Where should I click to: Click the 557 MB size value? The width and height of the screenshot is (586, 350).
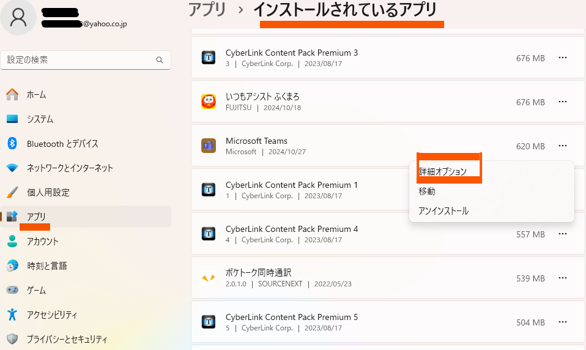click(530, 234)
